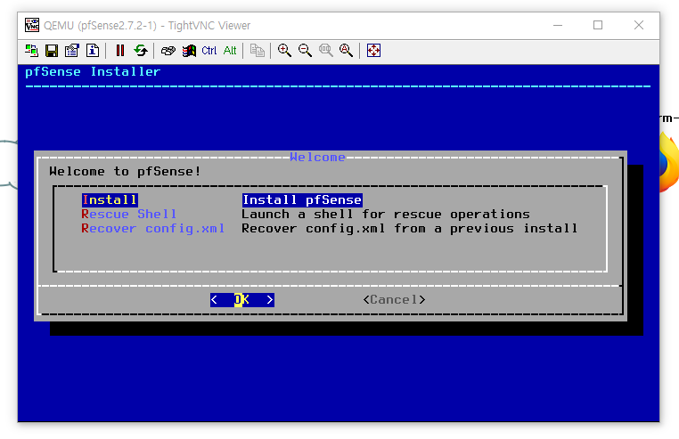679x439 pixels.
Task: Select Recover config.xml menu entry
Action: point(152,229)
